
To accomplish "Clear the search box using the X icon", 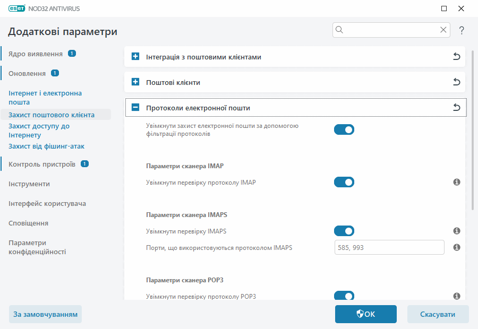I will [x=443, y=30].
